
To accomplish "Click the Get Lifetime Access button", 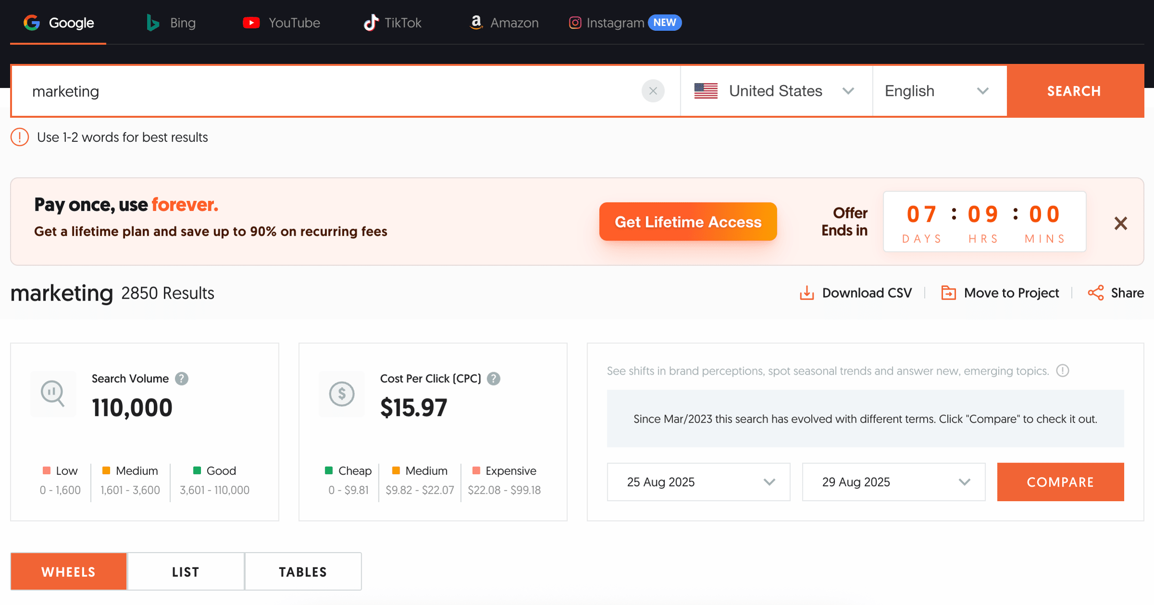I will [x=688, y=222].
